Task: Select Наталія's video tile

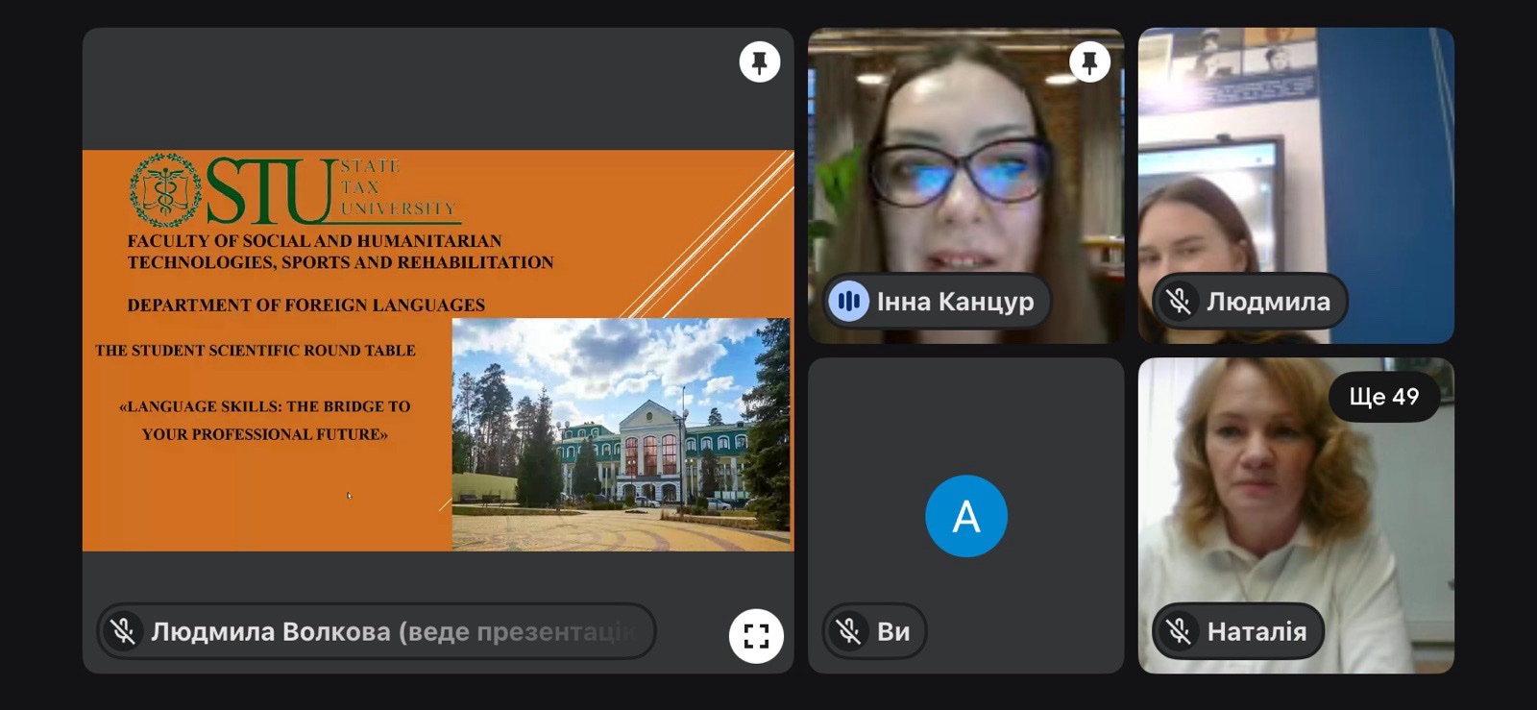Action: pos(1295,500)
